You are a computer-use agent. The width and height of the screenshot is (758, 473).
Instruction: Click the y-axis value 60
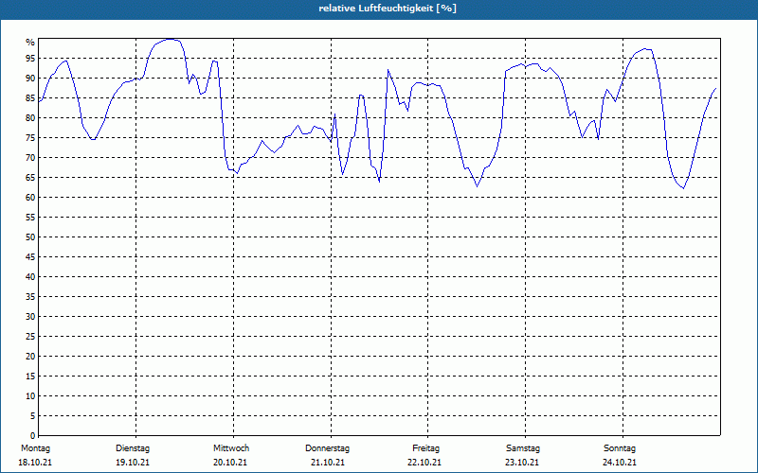[30, 198]
